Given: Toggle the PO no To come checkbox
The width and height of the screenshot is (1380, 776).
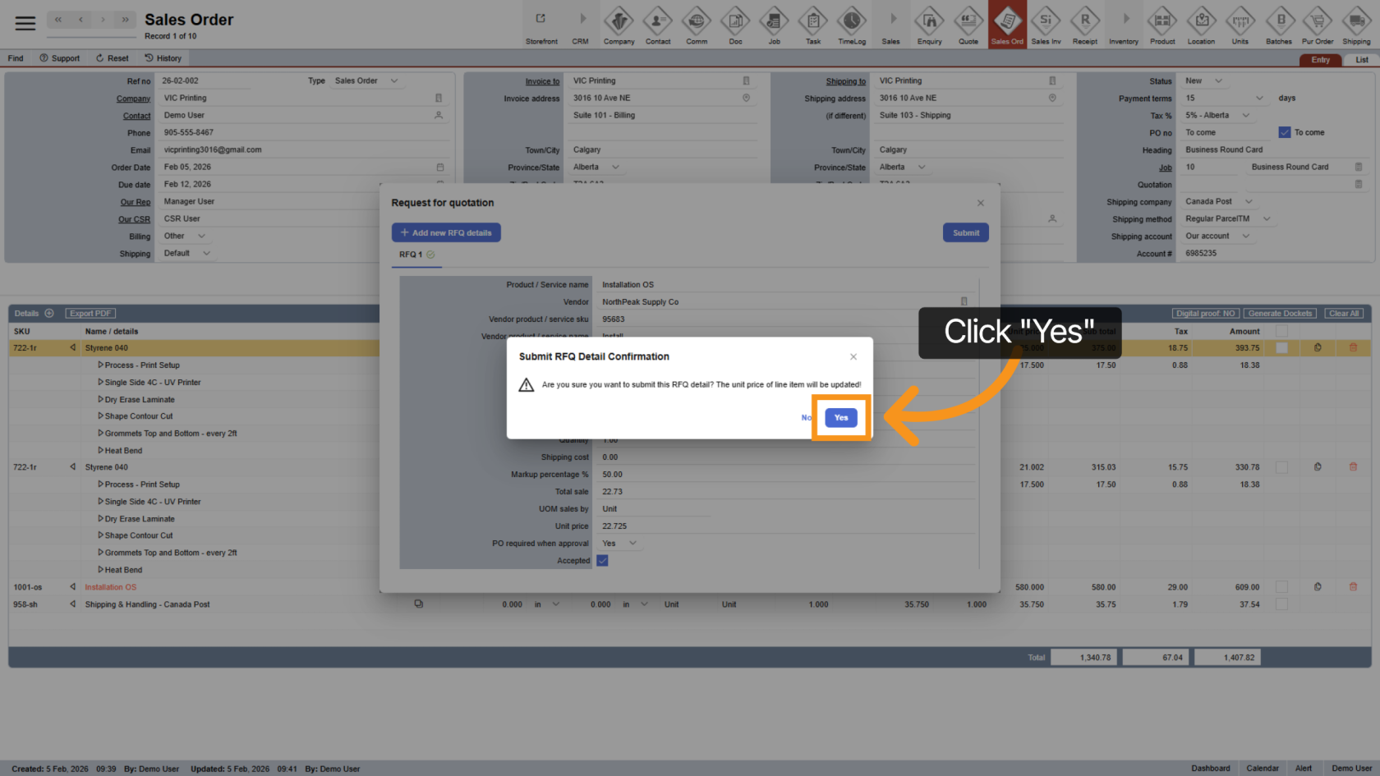Looking at the screenshot, I should coord(1285,132).
